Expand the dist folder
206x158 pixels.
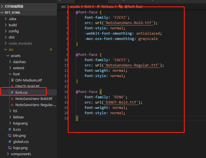[x=6, y=37]
